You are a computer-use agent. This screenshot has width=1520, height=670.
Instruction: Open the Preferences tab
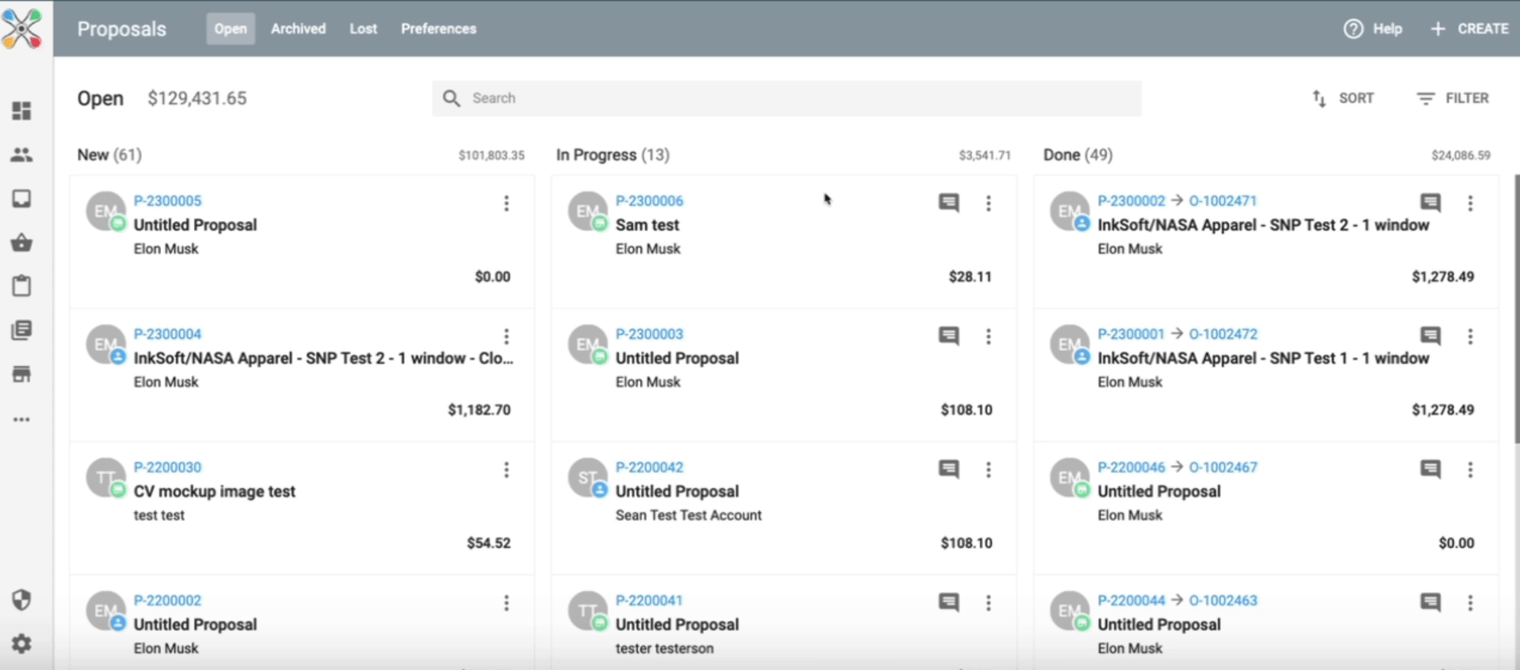[438, 29]
